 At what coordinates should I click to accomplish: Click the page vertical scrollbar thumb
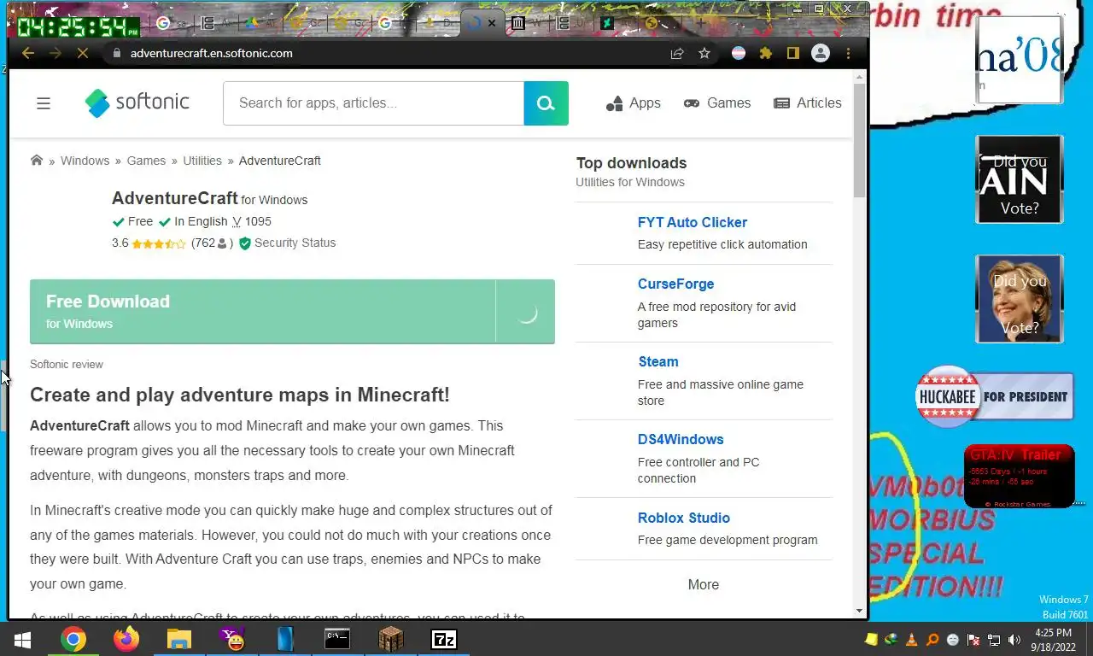[860, 140]
